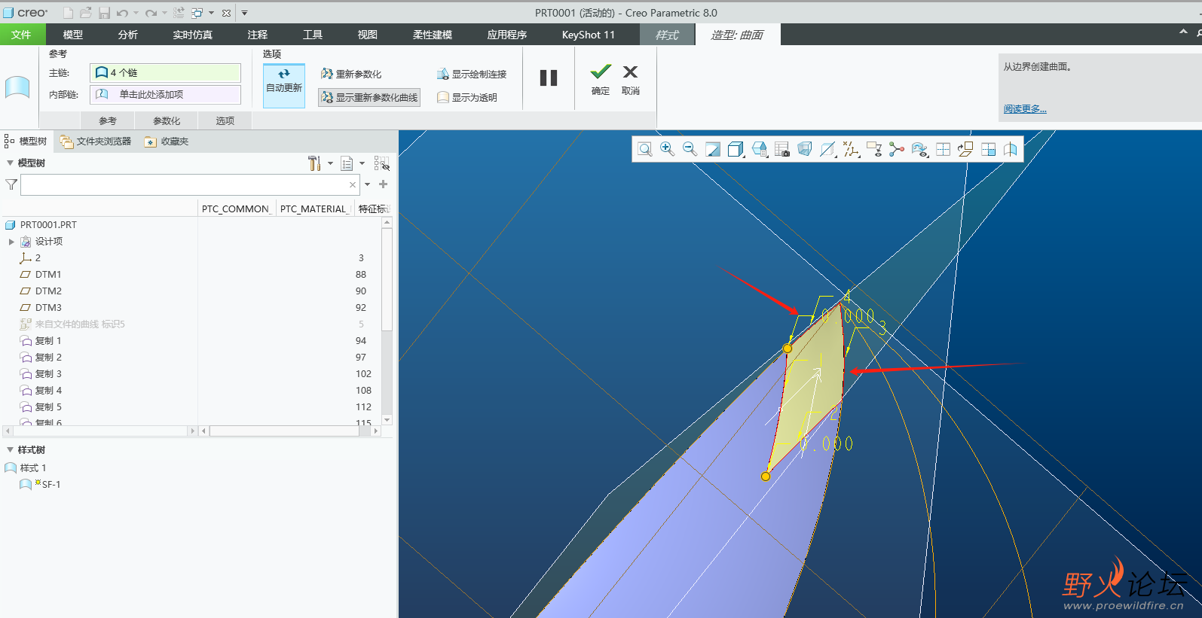Open the Undo history dropdown arrow

[x=136, y=13]
